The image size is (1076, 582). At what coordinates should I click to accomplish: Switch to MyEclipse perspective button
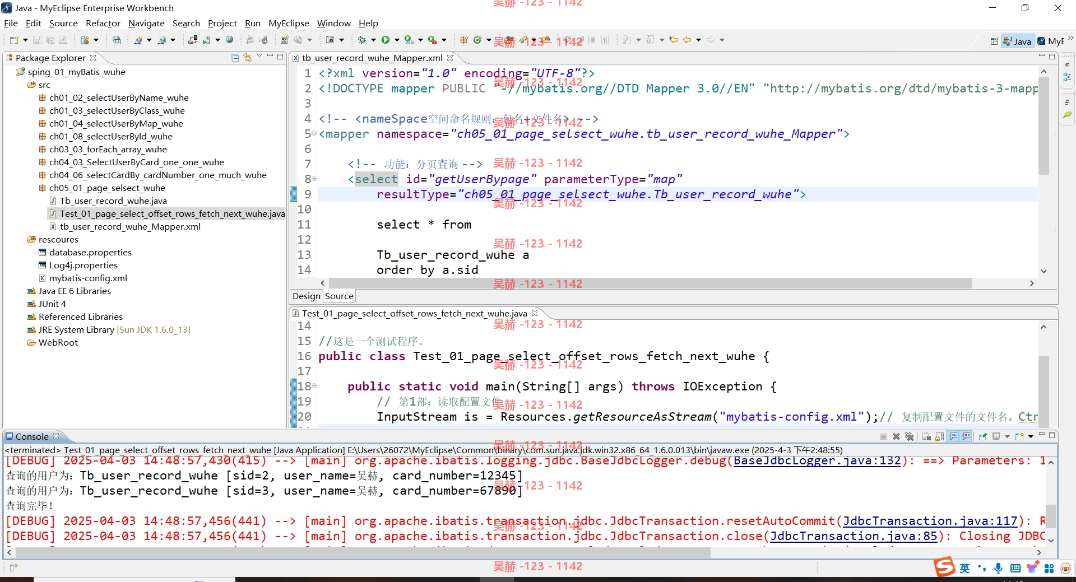[x=1050, y=41]
